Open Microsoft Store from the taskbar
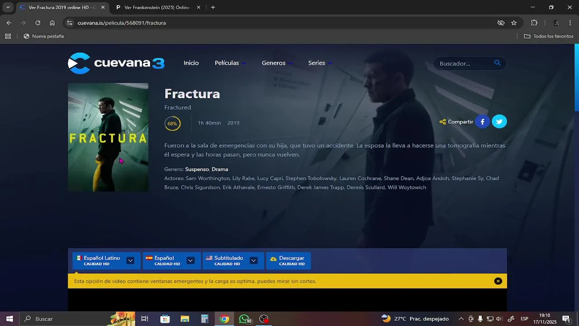This screenshot has height=326, width=579. click(165, 319)
